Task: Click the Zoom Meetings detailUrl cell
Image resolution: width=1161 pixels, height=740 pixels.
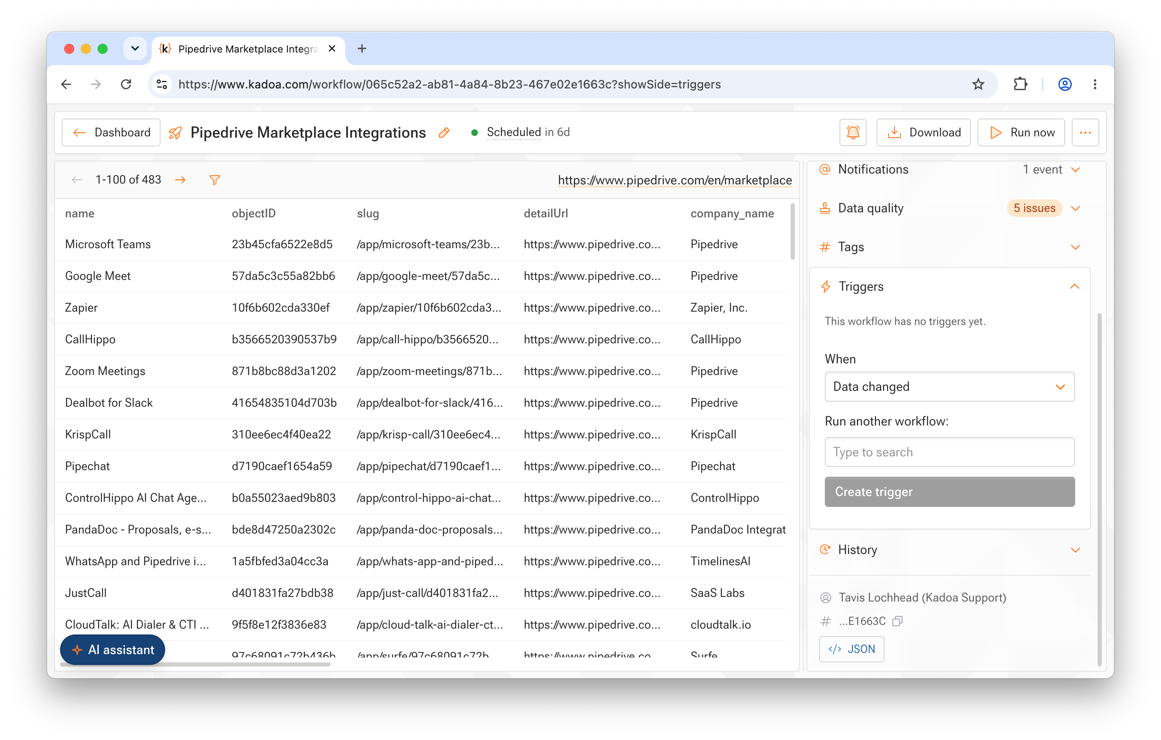Action: (592, 371)
